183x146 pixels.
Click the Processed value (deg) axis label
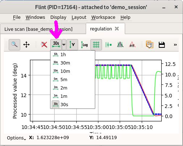click(15, 91)
